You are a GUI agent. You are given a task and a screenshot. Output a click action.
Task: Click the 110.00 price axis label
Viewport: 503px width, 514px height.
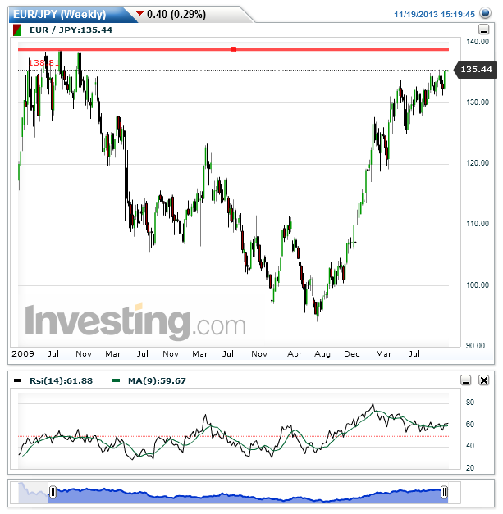[478, 224]
